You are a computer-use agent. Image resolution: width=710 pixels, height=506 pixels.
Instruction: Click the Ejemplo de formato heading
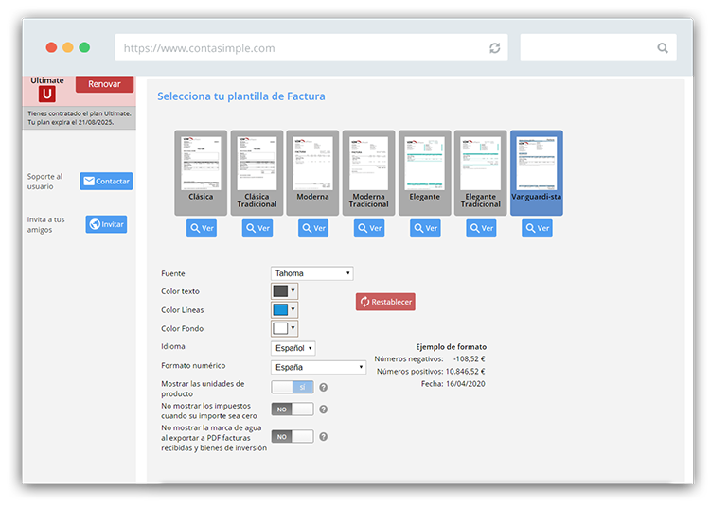pyautogui.click(x=451, y=347)
